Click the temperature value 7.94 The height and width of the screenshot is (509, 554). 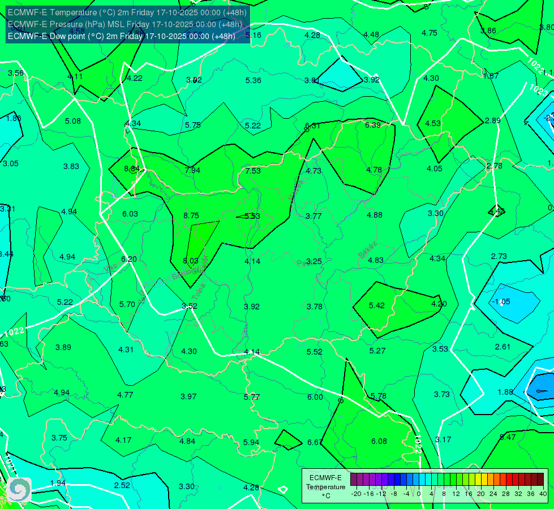tap(192, 170)
